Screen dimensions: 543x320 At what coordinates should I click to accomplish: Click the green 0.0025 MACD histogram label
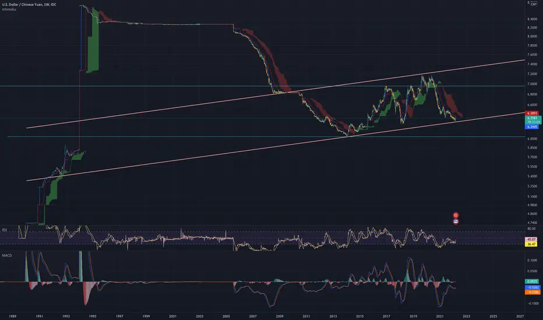(x=533, y=282)
